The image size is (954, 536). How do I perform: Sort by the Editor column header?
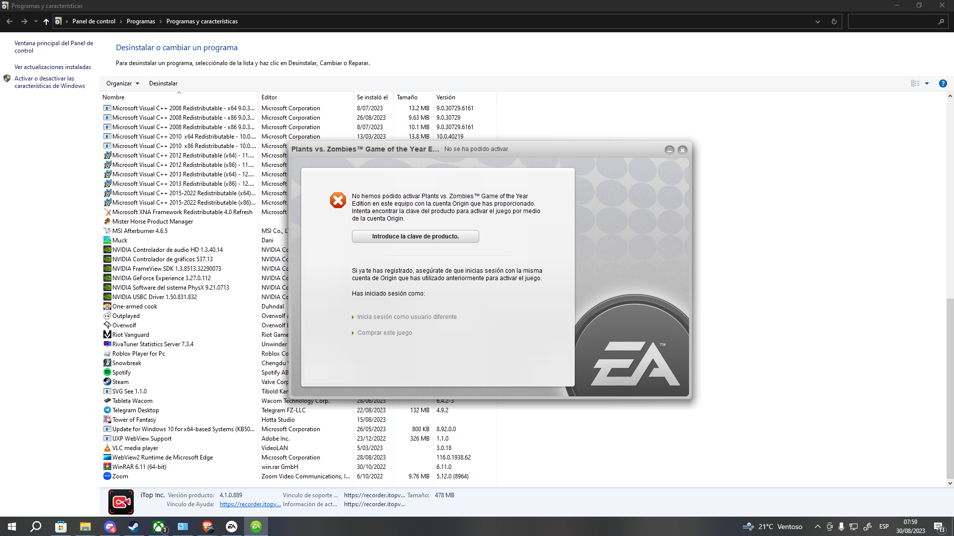pyautogui.click(x=306, y=97)
